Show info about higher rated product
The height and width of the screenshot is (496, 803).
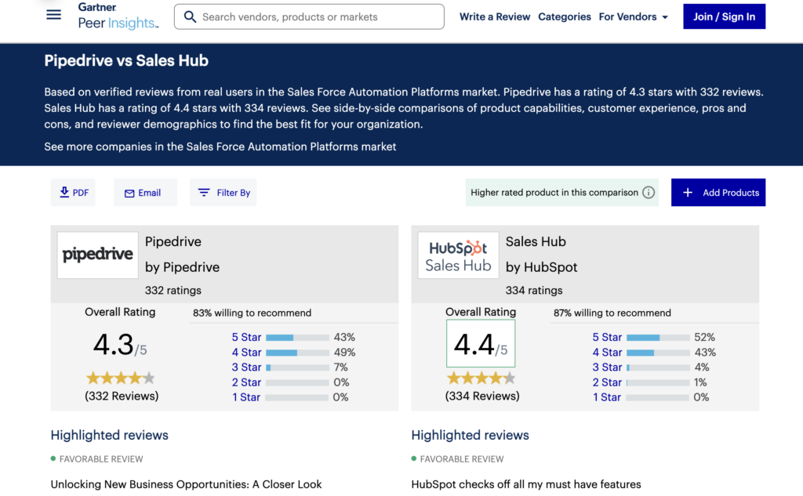649,193
